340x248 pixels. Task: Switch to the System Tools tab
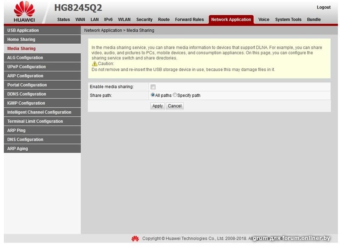pyautogui.click(x=288, y=20)
